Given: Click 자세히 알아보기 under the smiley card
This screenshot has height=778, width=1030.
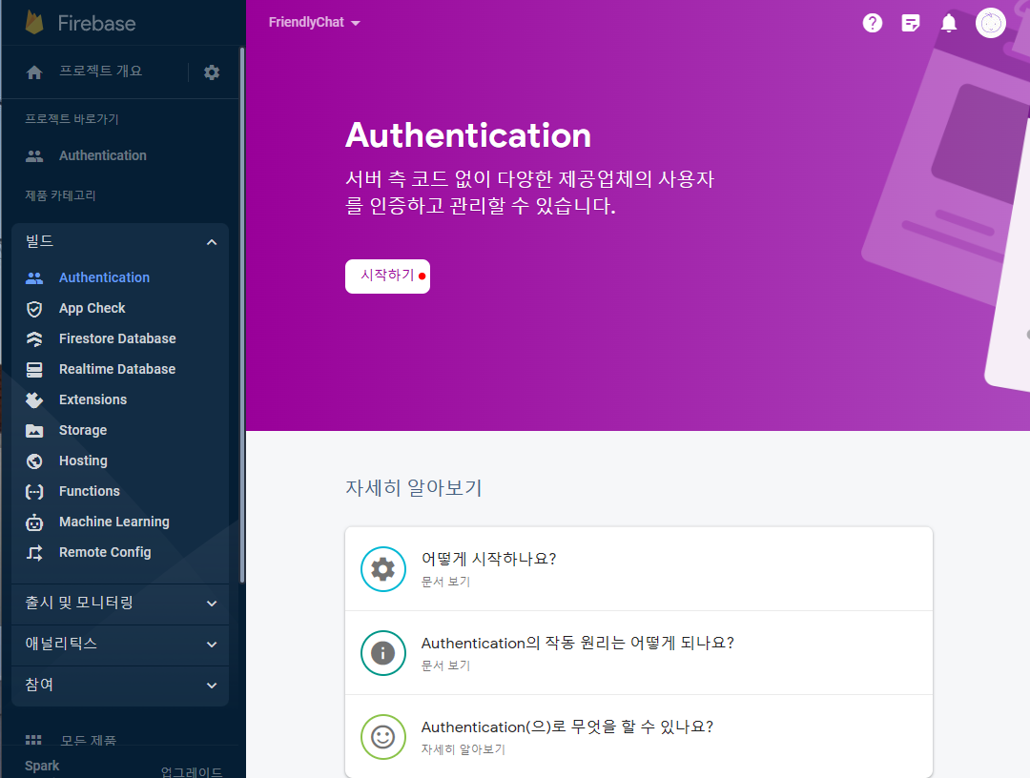Looking at the screenshot, I should [x=463, y=749].
